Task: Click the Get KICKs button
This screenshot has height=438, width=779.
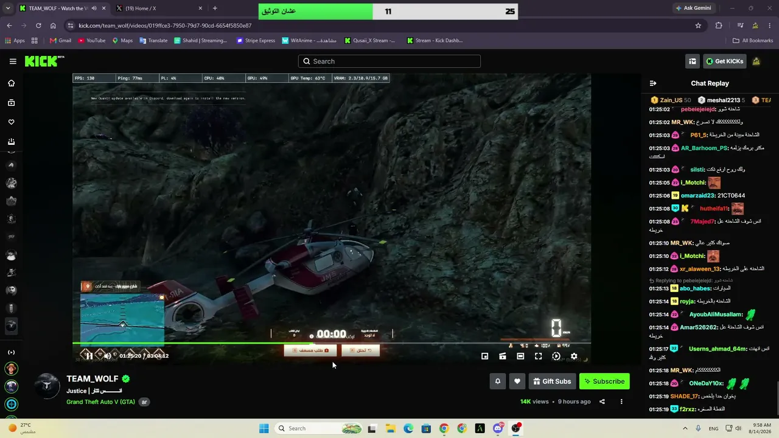Action: pos(724,61)
